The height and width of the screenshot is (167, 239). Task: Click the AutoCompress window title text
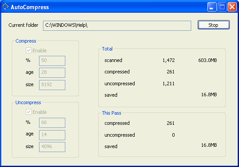pyautogui.click(x=30, y=7)
